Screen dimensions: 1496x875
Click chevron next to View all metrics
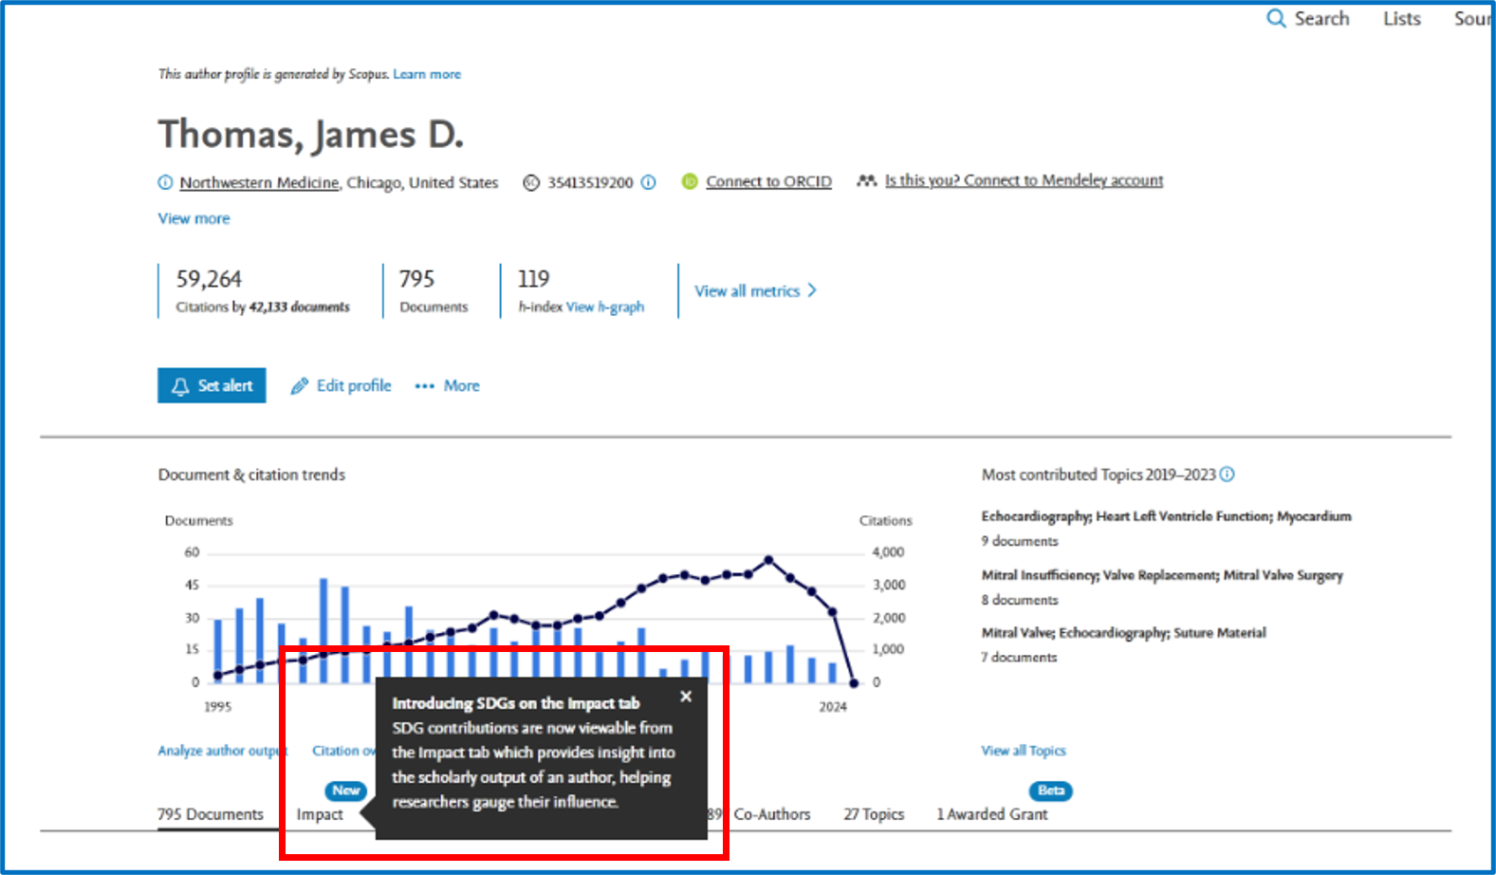812,290
